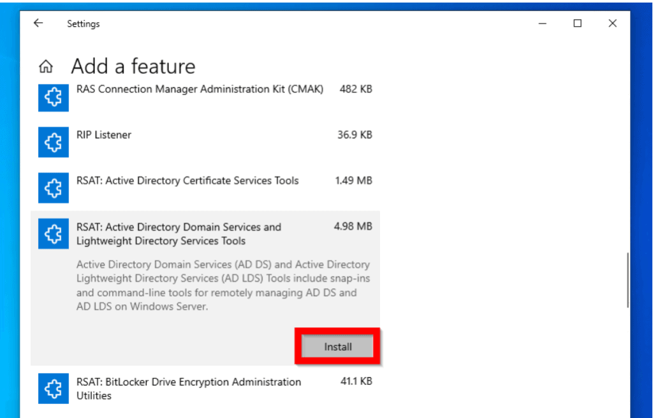Maximize the Settings window
This screenshot has width=653, height=418.
click(577, 24)
